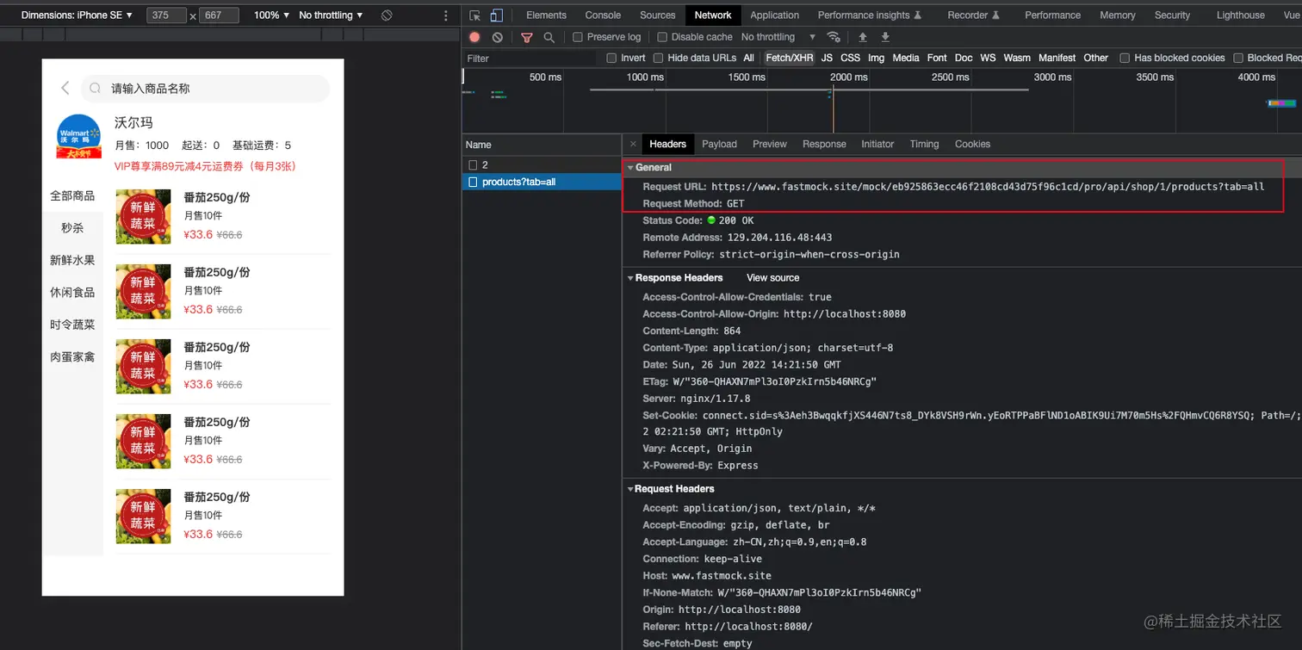Screen dimensions: 1302x650
Task: Open the network search magnifier
Action: point(549,37)
